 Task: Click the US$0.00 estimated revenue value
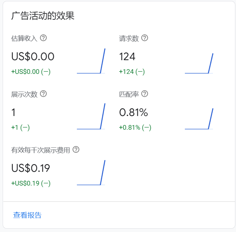[x=33, y=56]
